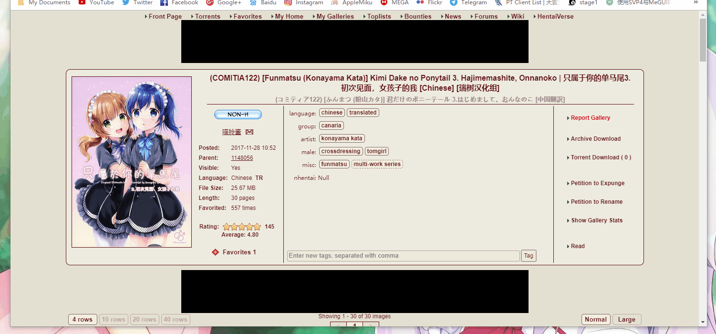Open the gallery cover thumbnail
The height and width of the screenshot is (334, 716).
[132, 162]
